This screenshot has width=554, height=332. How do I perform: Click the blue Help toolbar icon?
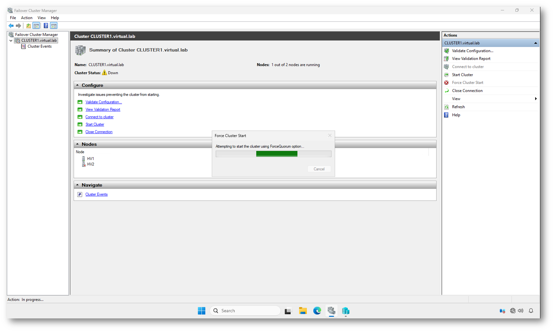coord(46,26)
